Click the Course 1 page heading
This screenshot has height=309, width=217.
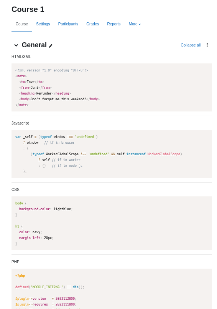click(x=28, y=9)
